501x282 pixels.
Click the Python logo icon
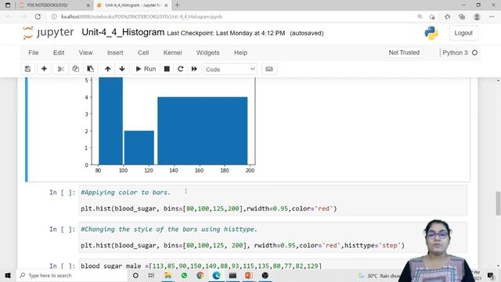coord(431,33)
